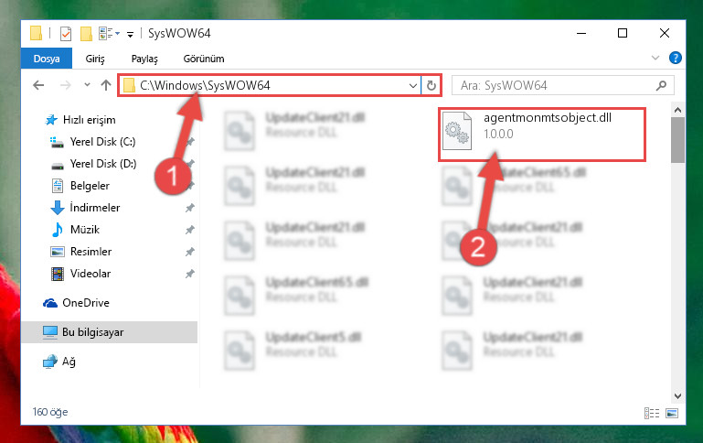Refresh the SysWOW64 folder view
This screenshot has height=443, width=703.
coord(431,85)
